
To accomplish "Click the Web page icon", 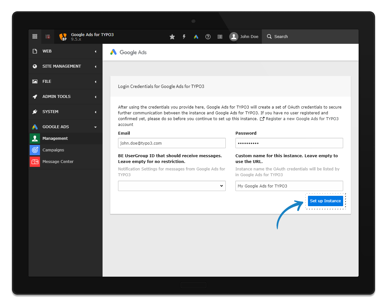I will [x=35, y=51].
